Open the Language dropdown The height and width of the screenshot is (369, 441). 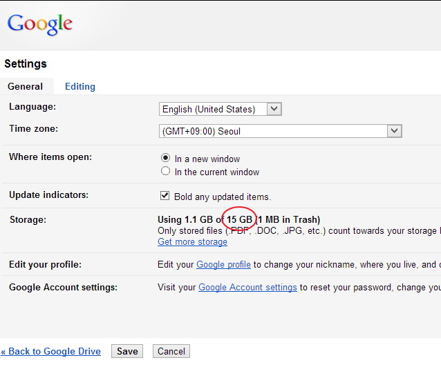point(220,109)
